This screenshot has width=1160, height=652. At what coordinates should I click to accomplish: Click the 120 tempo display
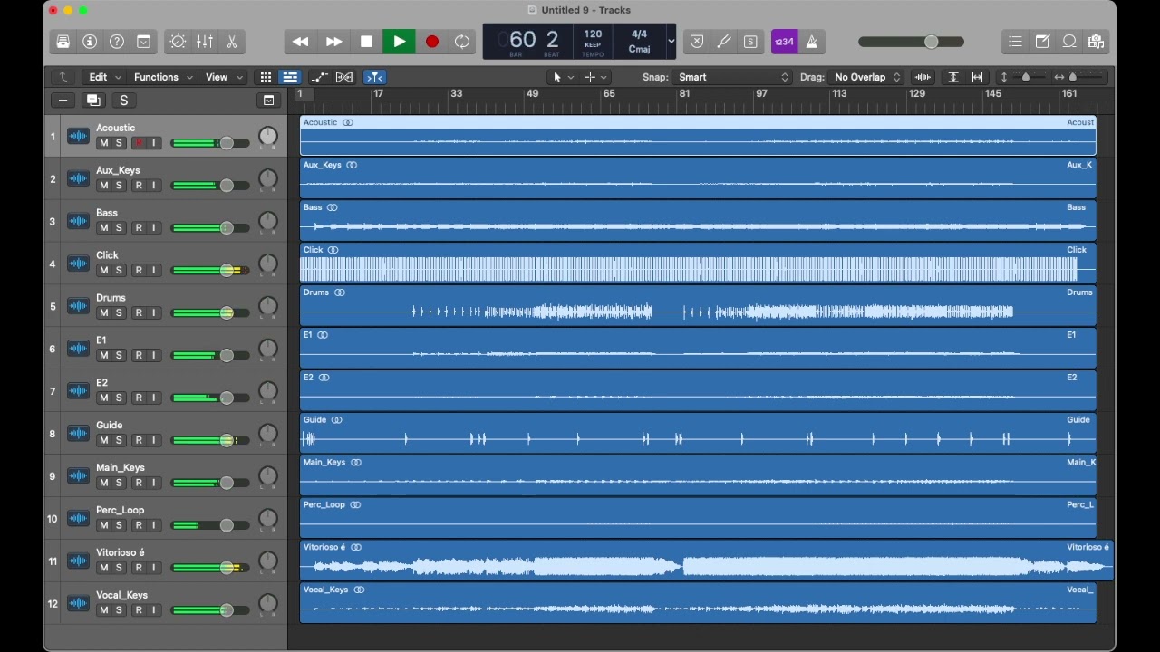click(x=593, y=42)
